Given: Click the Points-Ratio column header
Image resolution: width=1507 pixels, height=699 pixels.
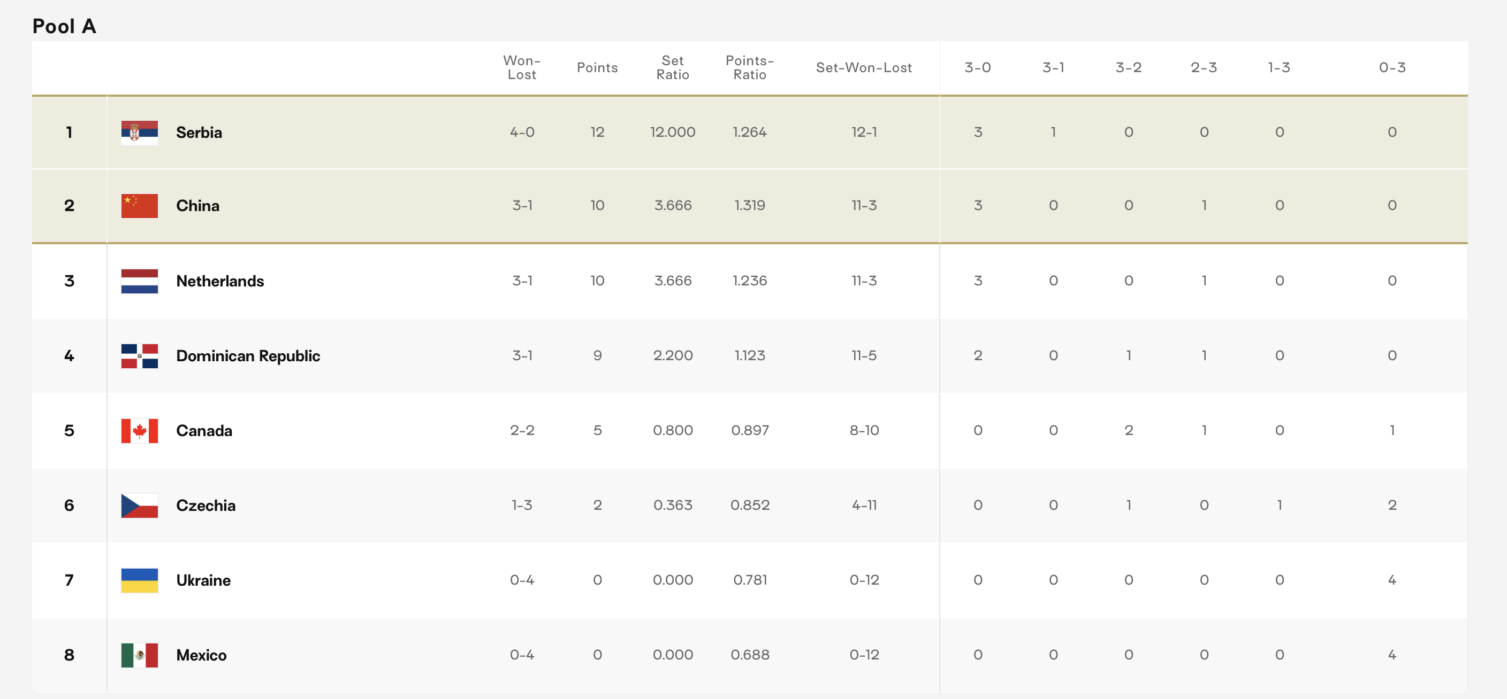Looking at the screenshot, I should tap(749, 68).
